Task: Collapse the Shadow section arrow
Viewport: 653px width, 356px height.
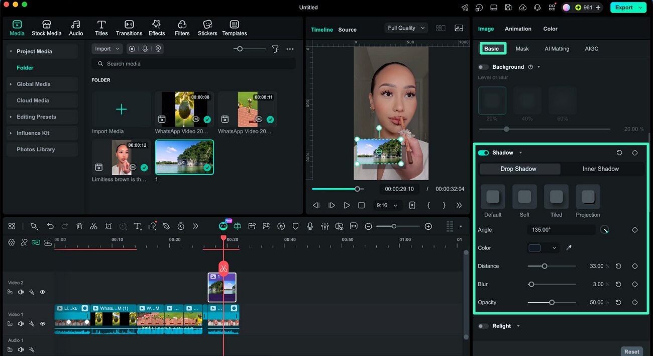Action: click(520, 153)
